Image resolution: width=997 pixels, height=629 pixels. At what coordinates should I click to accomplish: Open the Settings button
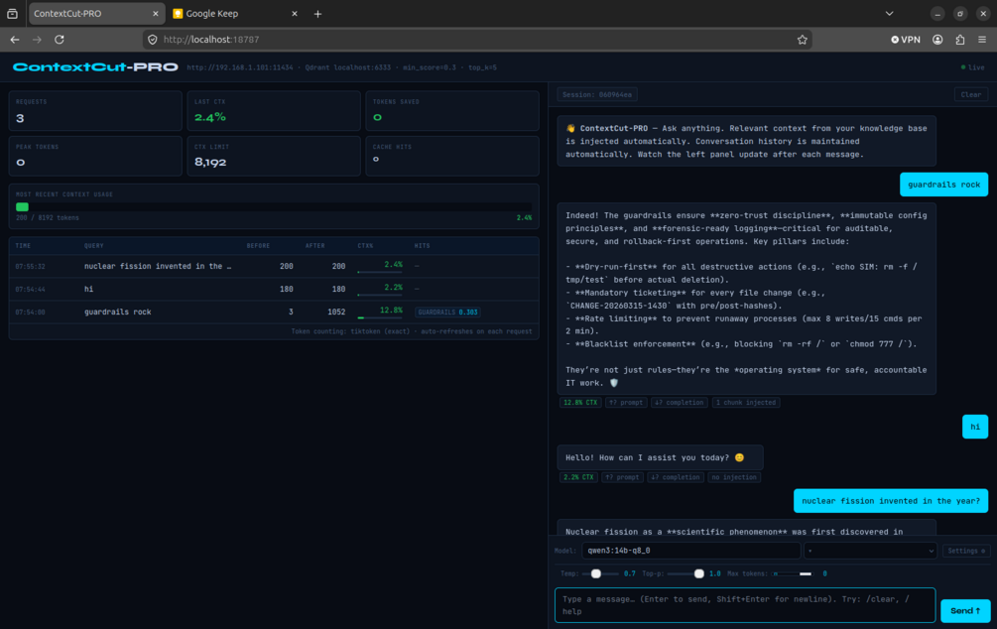point(966,551)
